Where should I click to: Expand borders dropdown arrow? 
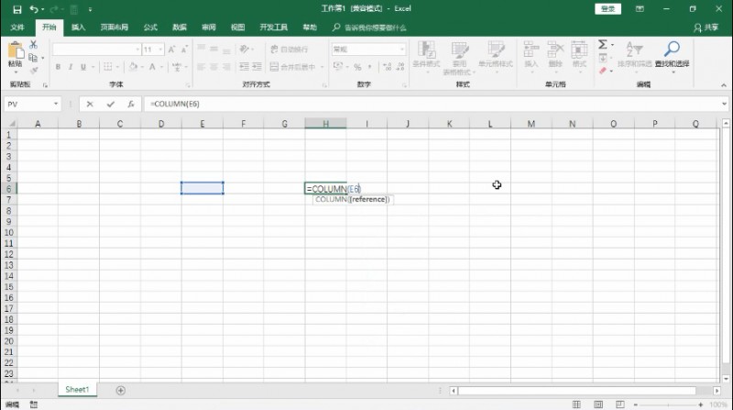pos(117,67)
